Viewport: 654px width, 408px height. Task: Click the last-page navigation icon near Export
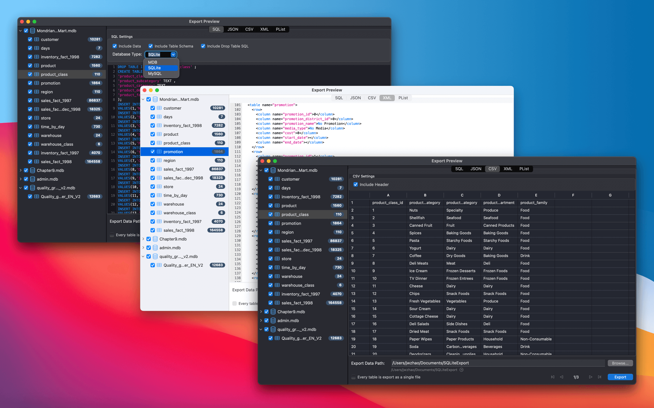(x=600, y=377)
